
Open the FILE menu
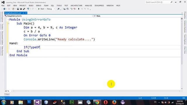[x=3, y=6]
